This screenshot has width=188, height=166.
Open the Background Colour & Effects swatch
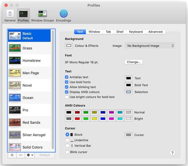[69, 46]
